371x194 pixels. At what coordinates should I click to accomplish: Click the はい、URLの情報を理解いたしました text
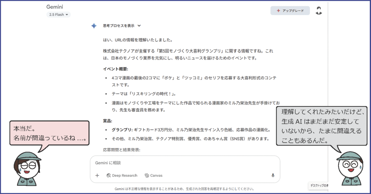point(138,40)
